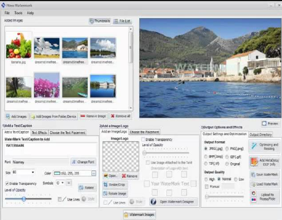The width and height of the screenshot is (282, 220).
Task: Check the Manual output quality box
Action: [207, 187]
